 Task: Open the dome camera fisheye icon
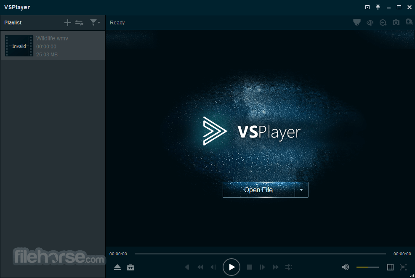point(357,22)
